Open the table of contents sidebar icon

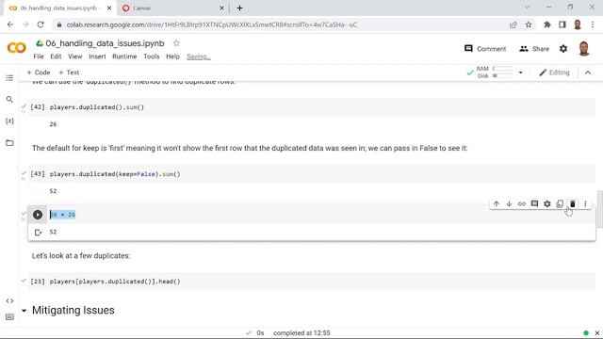(x=9, y=77)
